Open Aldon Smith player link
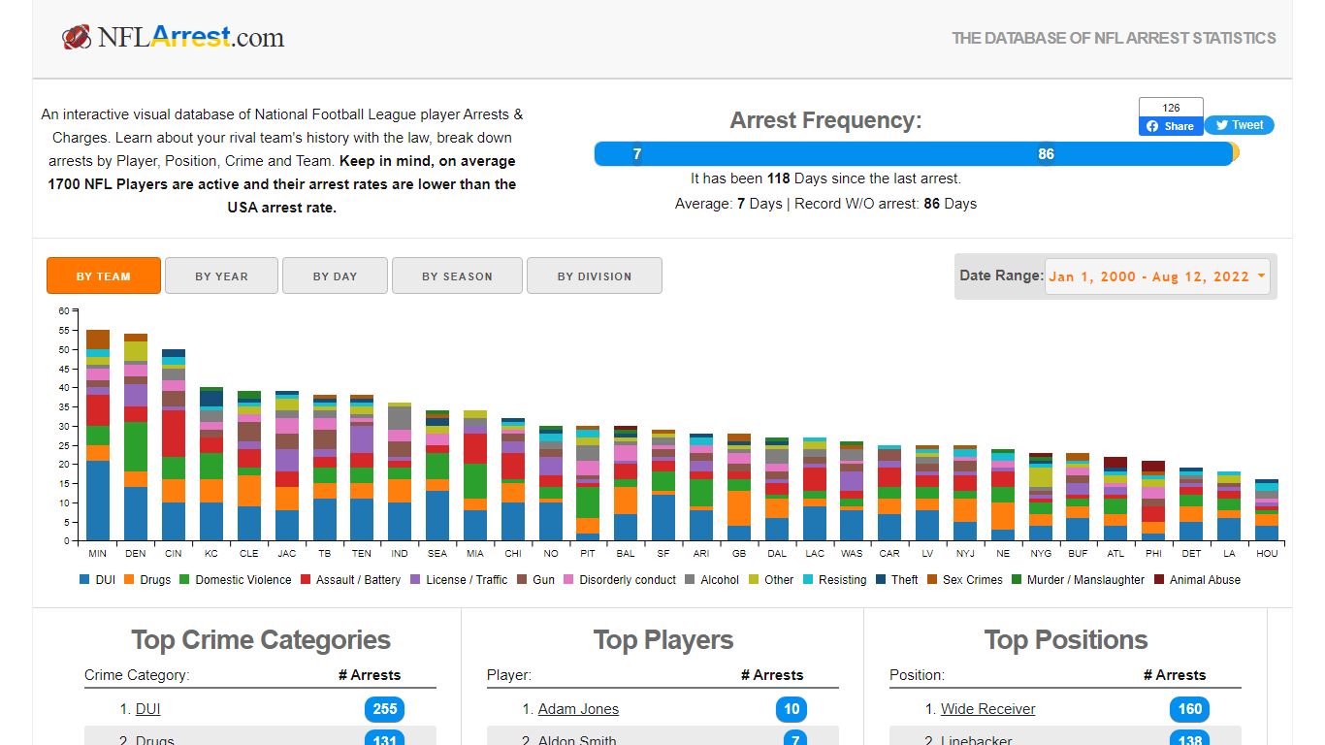The width and height of the screenshot is (1325, 745). tap(576, 740)
